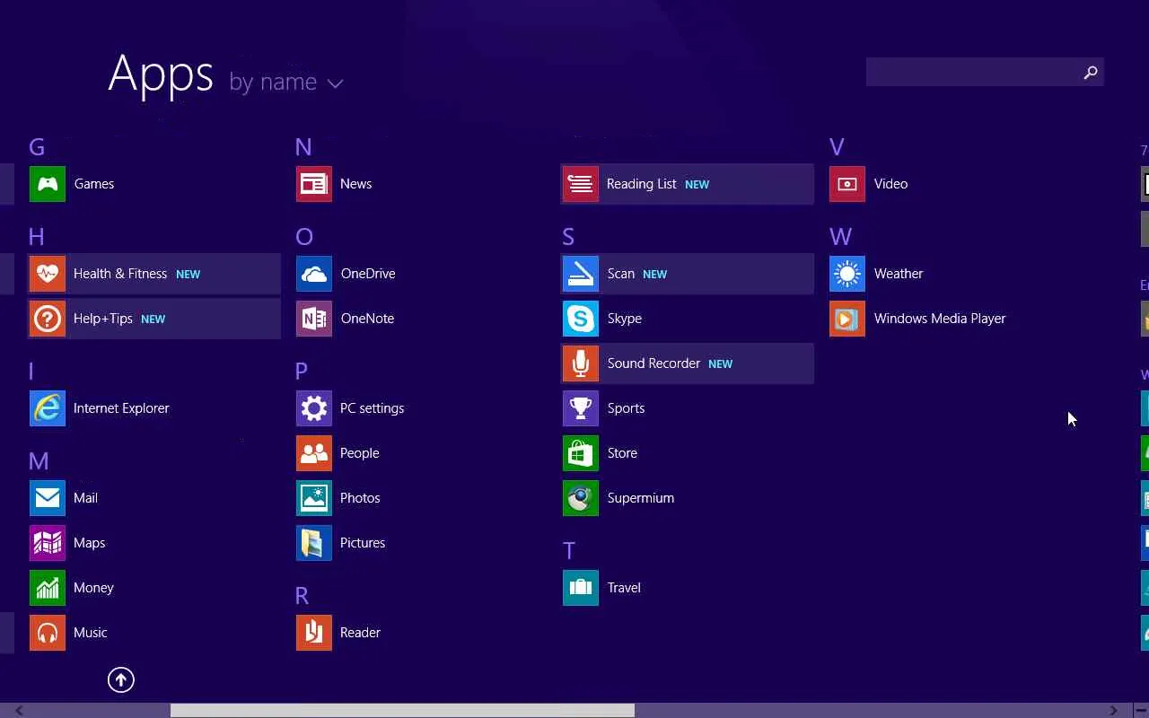Viewport: 1149px width, 718px height.
Task: Click the 'Reading List' app name
Action: [x=642, y=184]
